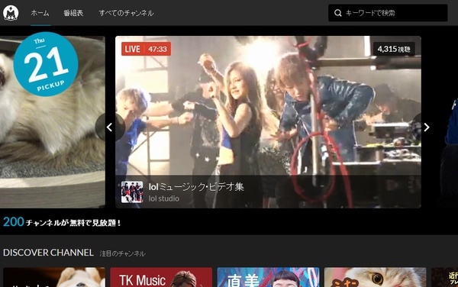Click the 4,315 視聴 viewer count
This screenshot has height=287, width=458.
394,49
